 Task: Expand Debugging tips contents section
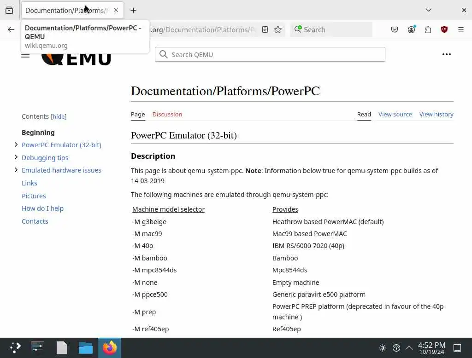point(16,157)
